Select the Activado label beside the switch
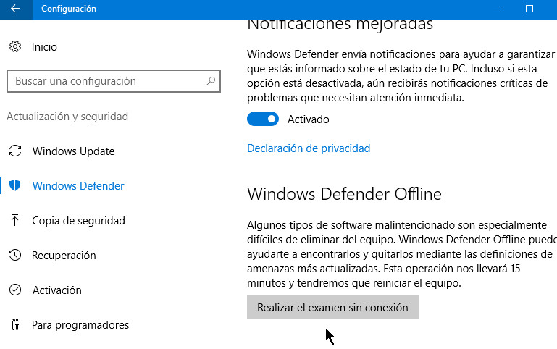The width and height of the screenshot is (557, 349). point(309,119)
